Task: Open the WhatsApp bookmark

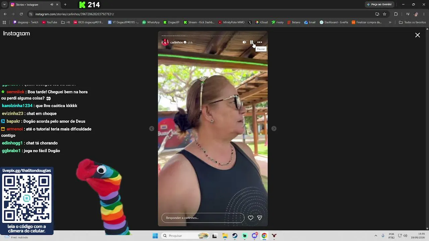Action: click(x=151, y=22)
